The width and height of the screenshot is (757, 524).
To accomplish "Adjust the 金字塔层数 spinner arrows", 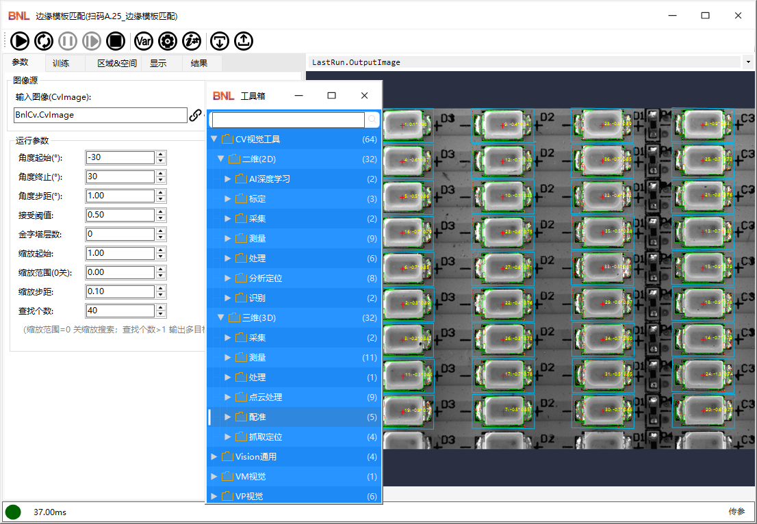I will pyautogui.click(x=162, y=234).
